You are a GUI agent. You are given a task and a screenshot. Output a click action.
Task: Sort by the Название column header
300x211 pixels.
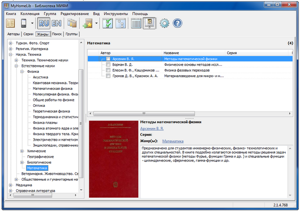click(193, 53)
